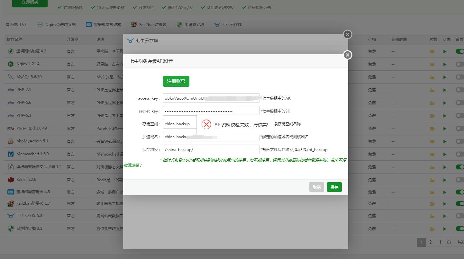464x259 pixels.
Task: Click the Redis 6.2.6 software name
Action: tap(26, 180)
